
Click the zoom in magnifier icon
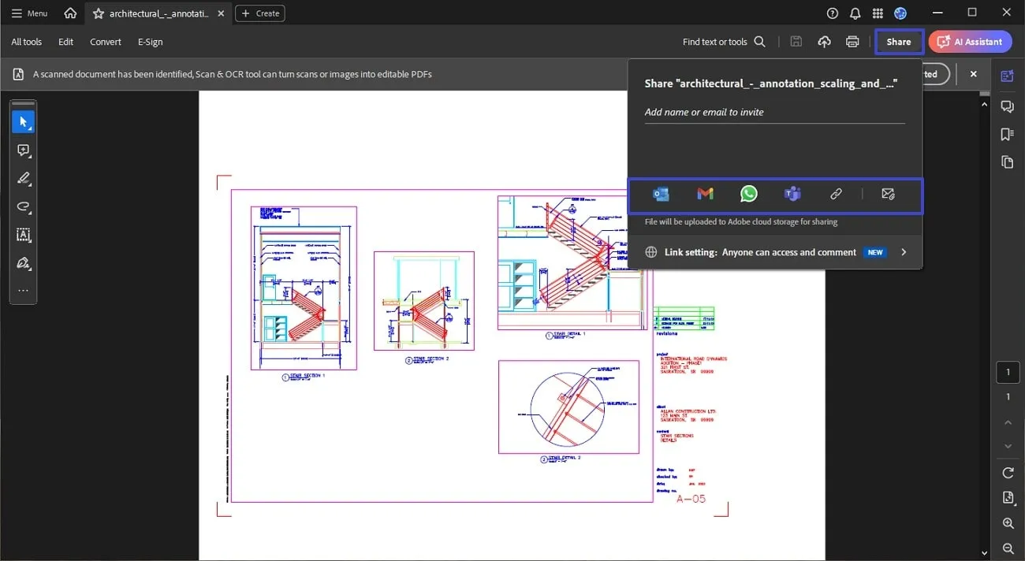pos(1008,523)
